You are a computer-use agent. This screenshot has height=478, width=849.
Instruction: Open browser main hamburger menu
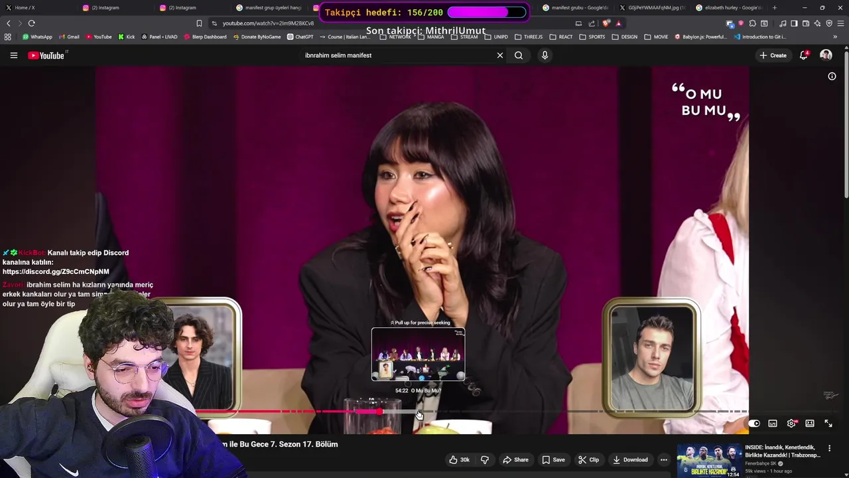tap(840, 23)
